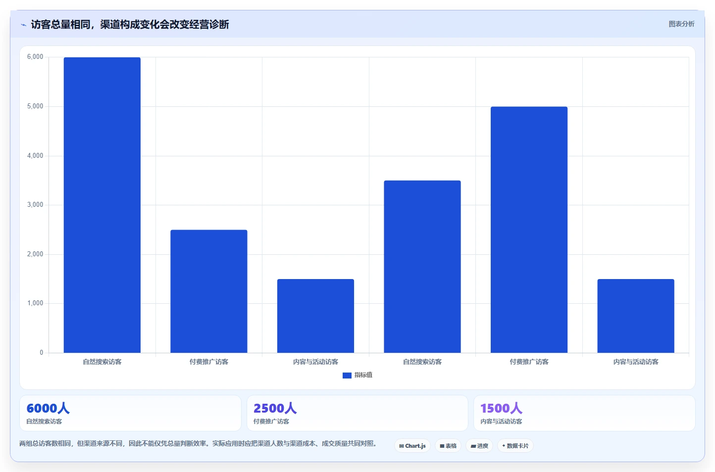
Task: Click the purple 1500人 value text
Action: [501, 408]
